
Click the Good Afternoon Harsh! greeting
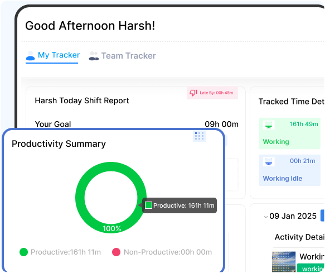tap(90, 26)
